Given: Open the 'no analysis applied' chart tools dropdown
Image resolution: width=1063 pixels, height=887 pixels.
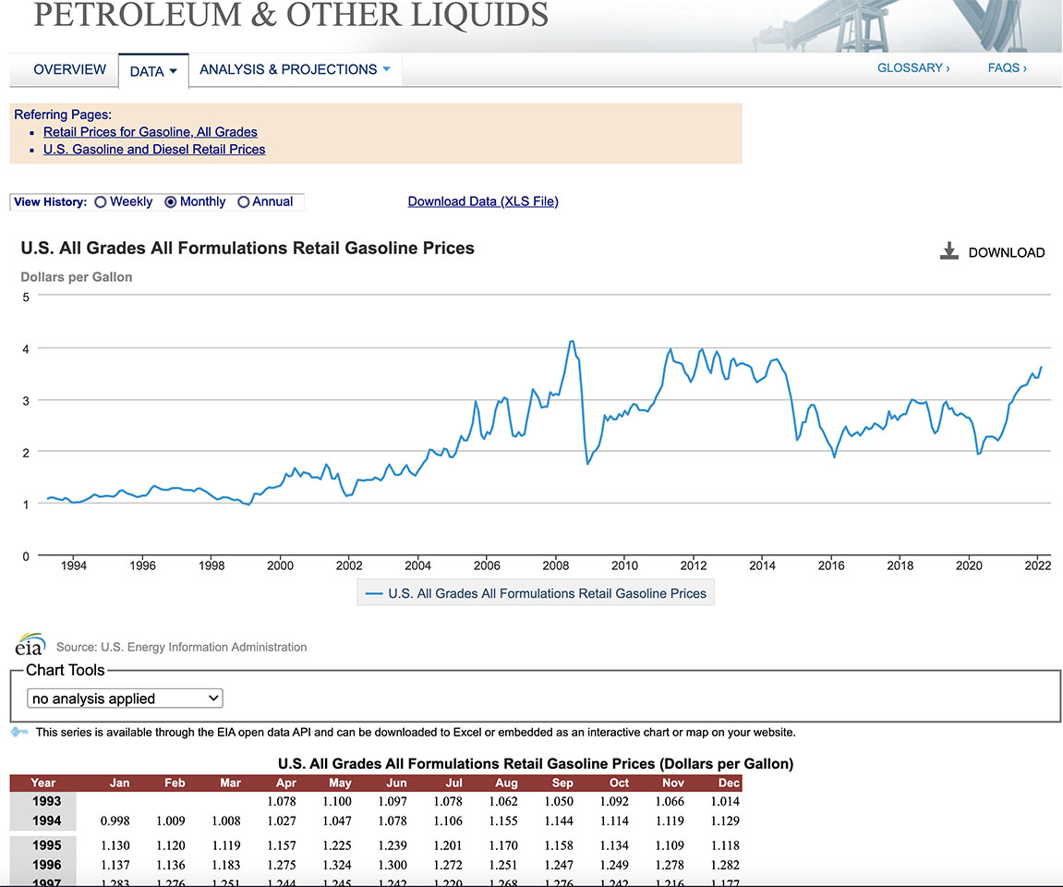Looking at the screenshot, I should click(125, 699).
